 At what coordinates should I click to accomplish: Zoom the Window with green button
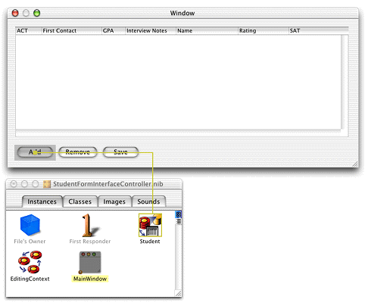[37, 13]
